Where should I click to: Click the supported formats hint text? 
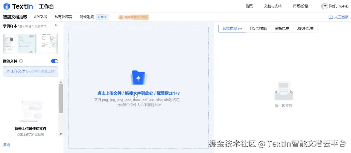[x=137, y=100]
